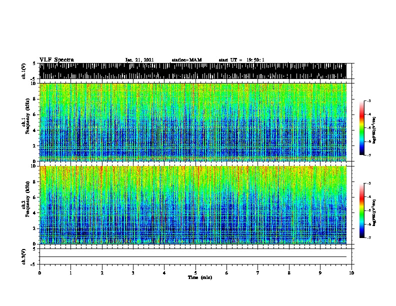Screen dimensions: 396x306
Task: Click the station=MAM label
Action: pyautogui.click(x=186, y=60)
